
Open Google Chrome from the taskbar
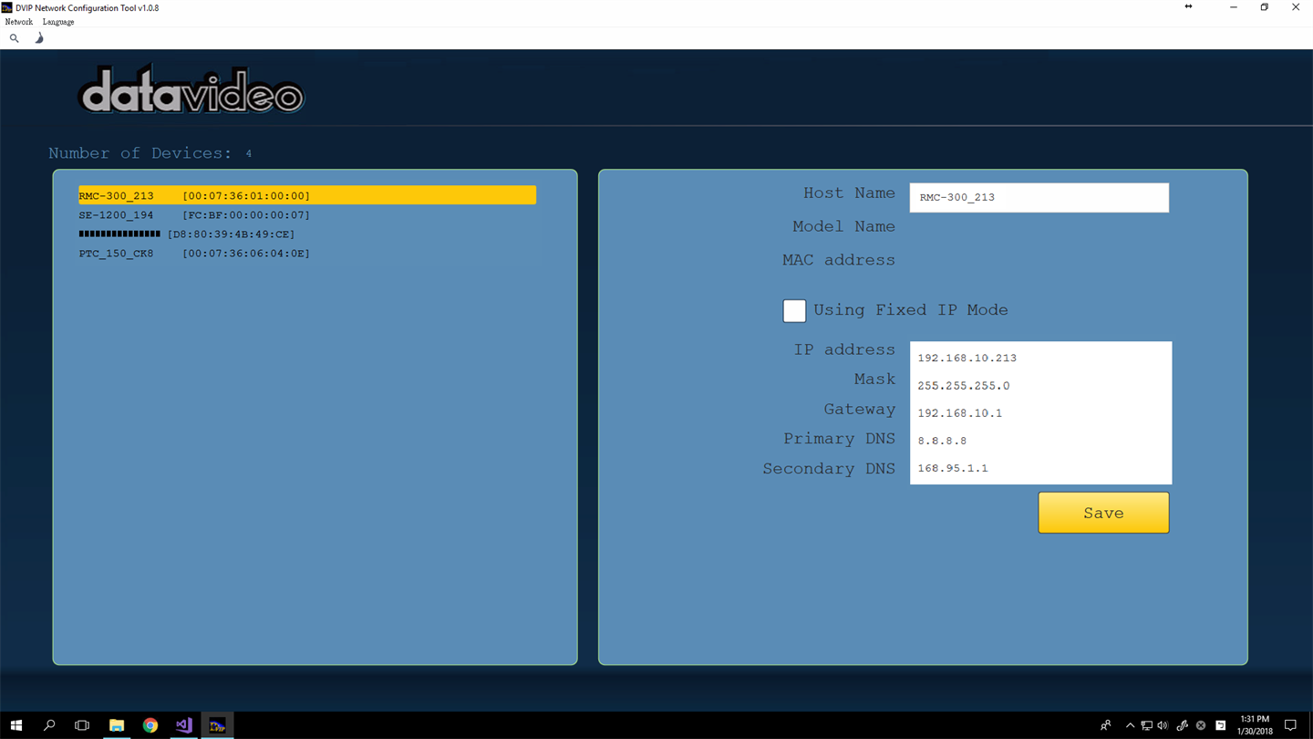coord(150,725)
